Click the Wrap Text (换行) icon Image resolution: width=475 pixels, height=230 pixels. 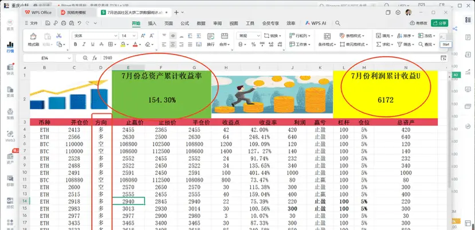point(211,40)
